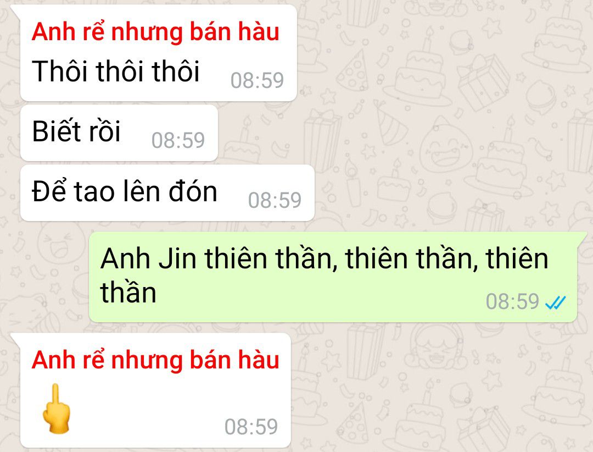Screen dimensions: 593x452
Task: Select the 'Biết rồi' message bubble
Action: coord(119,133)
